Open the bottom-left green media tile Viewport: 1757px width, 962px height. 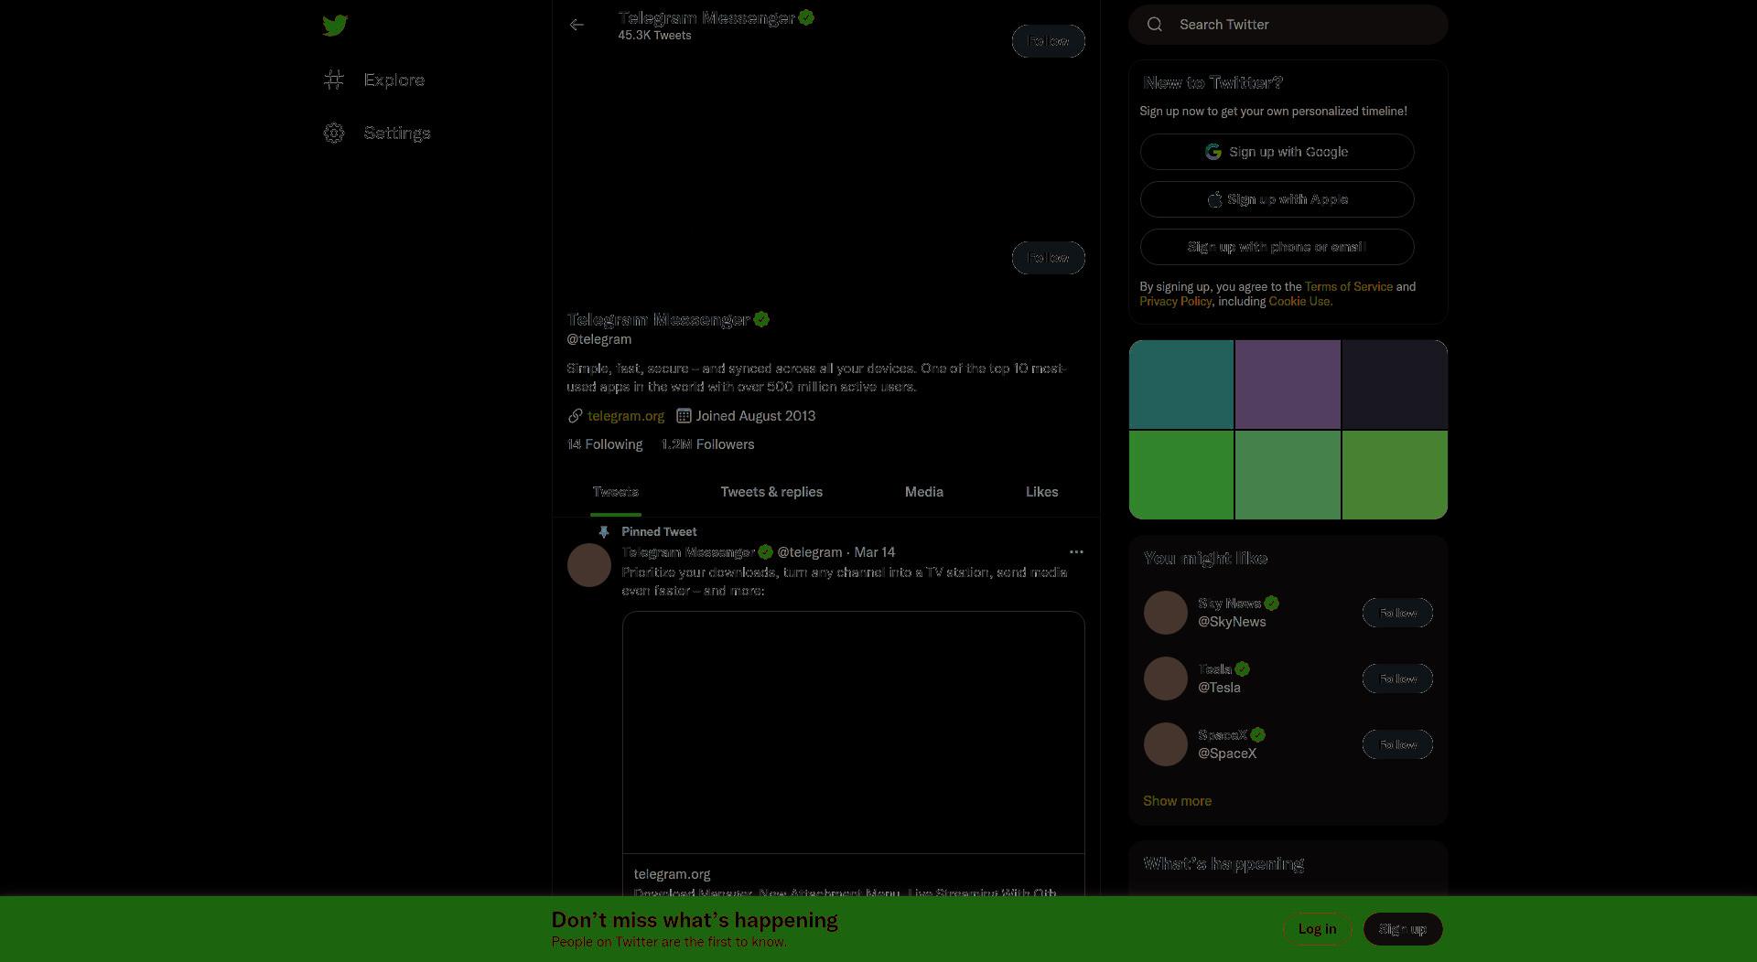[1181, 475]
